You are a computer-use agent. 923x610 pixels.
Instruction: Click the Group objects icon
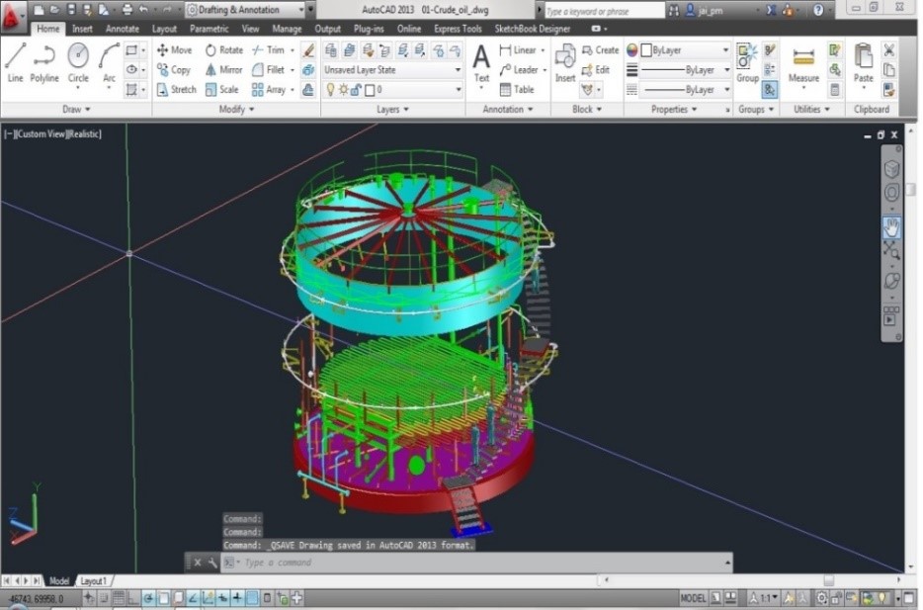pos(747,61)
